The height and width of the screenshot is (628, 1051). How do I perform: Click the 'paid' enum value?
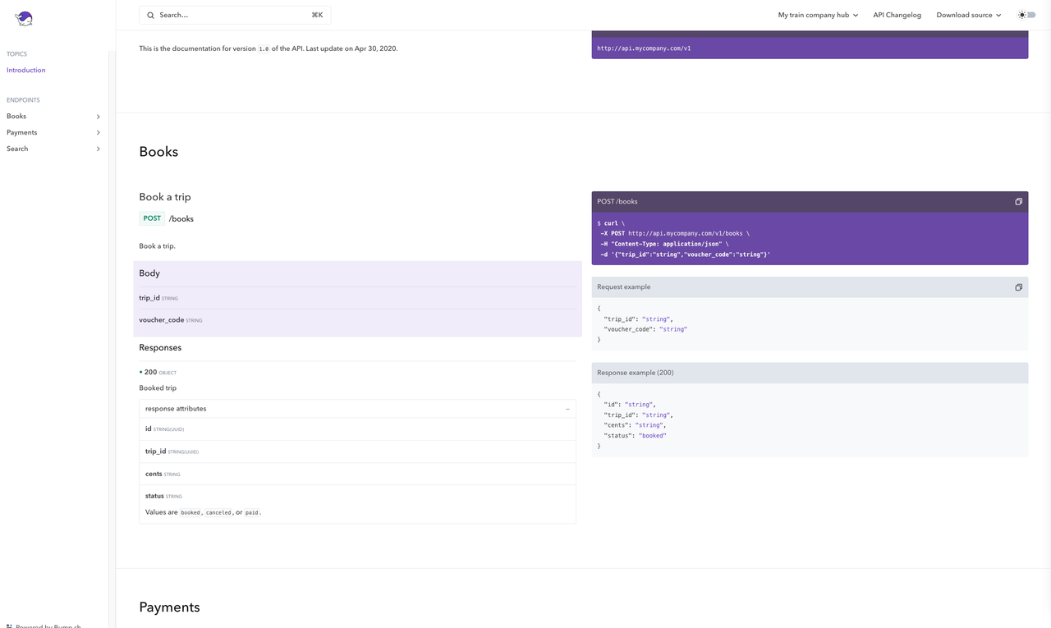[252, 512]
